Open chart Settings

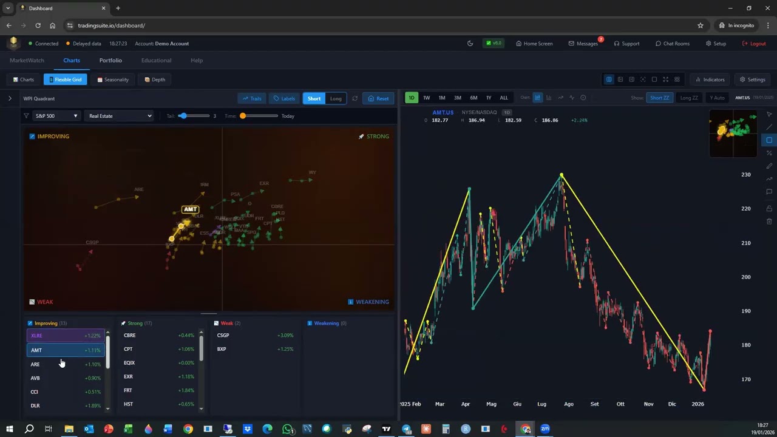pos(753,80)
